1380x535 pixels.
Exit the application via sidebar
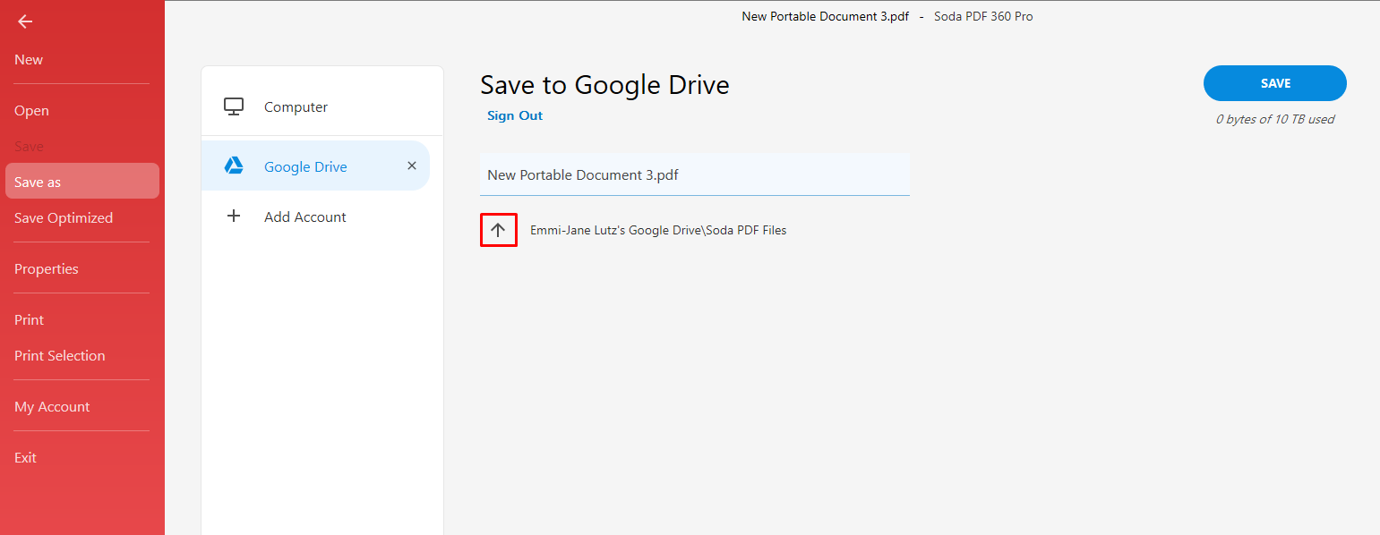click(x=25, y=458)
